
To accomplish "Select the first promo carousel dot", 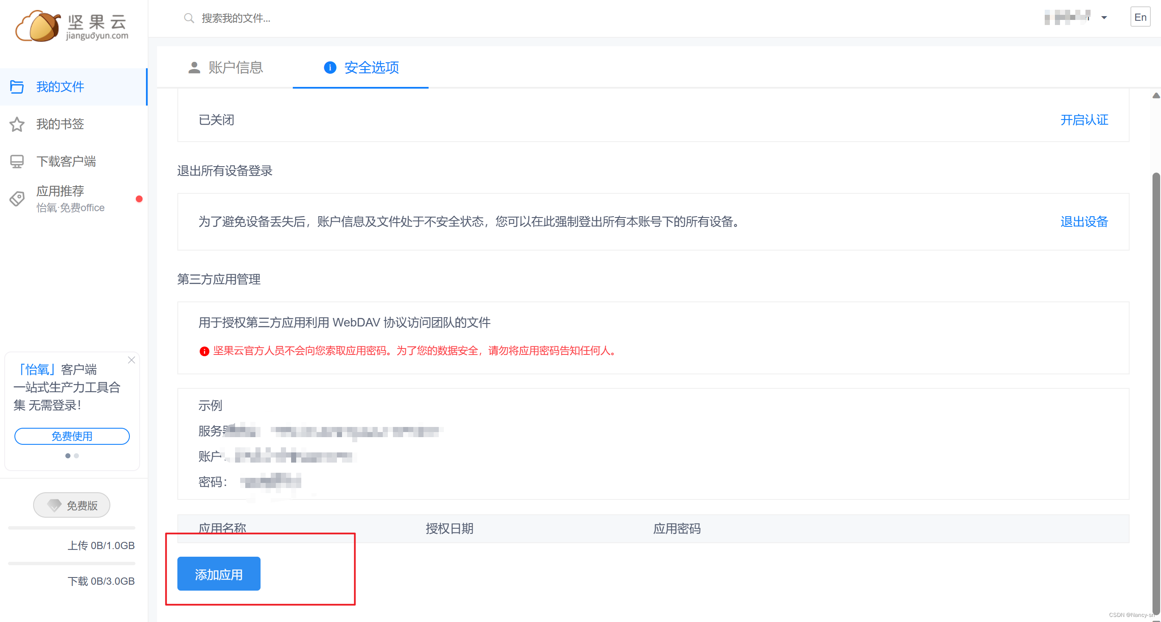I will (67, 456).
